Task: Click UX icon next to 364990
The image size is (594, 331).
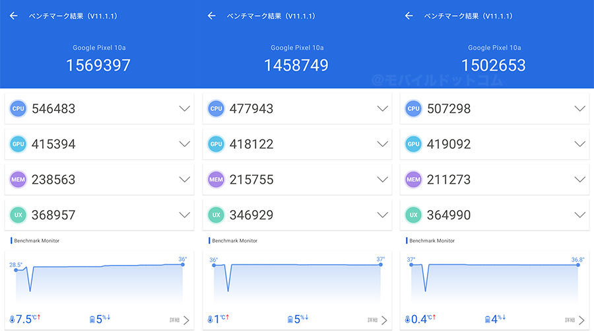Action: [413, 215]
